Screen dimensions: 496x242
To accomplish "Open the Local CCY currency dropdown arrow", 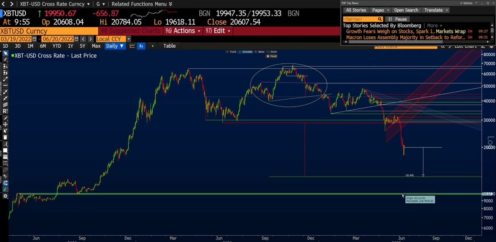I will pos(128,39).
